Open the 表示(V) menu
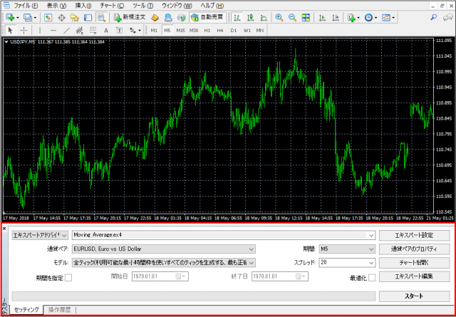This screenshot has height=317, width=456. (x=57, y=5)
